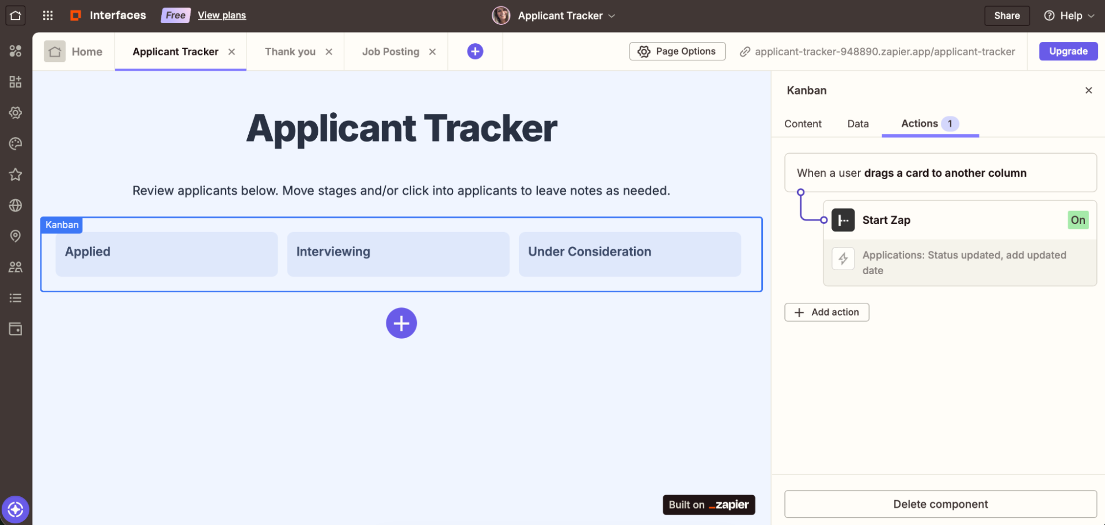Open the palette theme icon in the sidebar

(15, 144)
